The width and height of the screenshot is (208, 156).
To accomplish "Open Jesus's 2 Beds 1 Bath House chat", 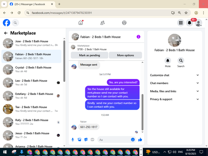I will [31, 135].
